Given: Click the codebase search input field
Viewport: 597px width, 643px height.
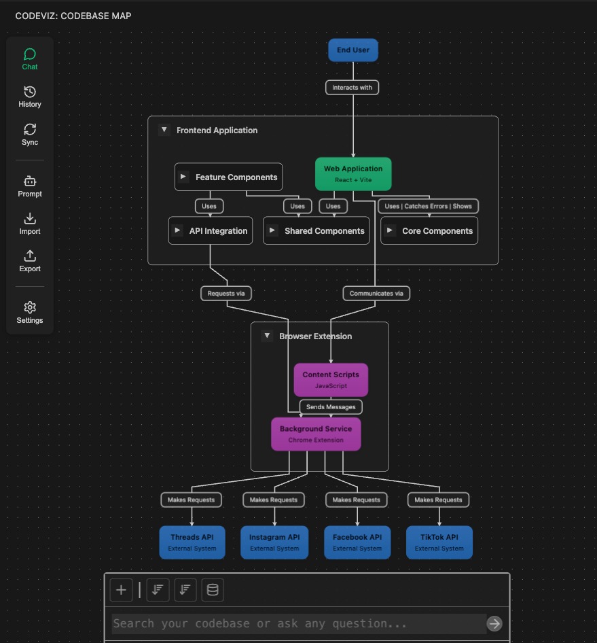Looking at the screenshot, I should click(299, 624).
